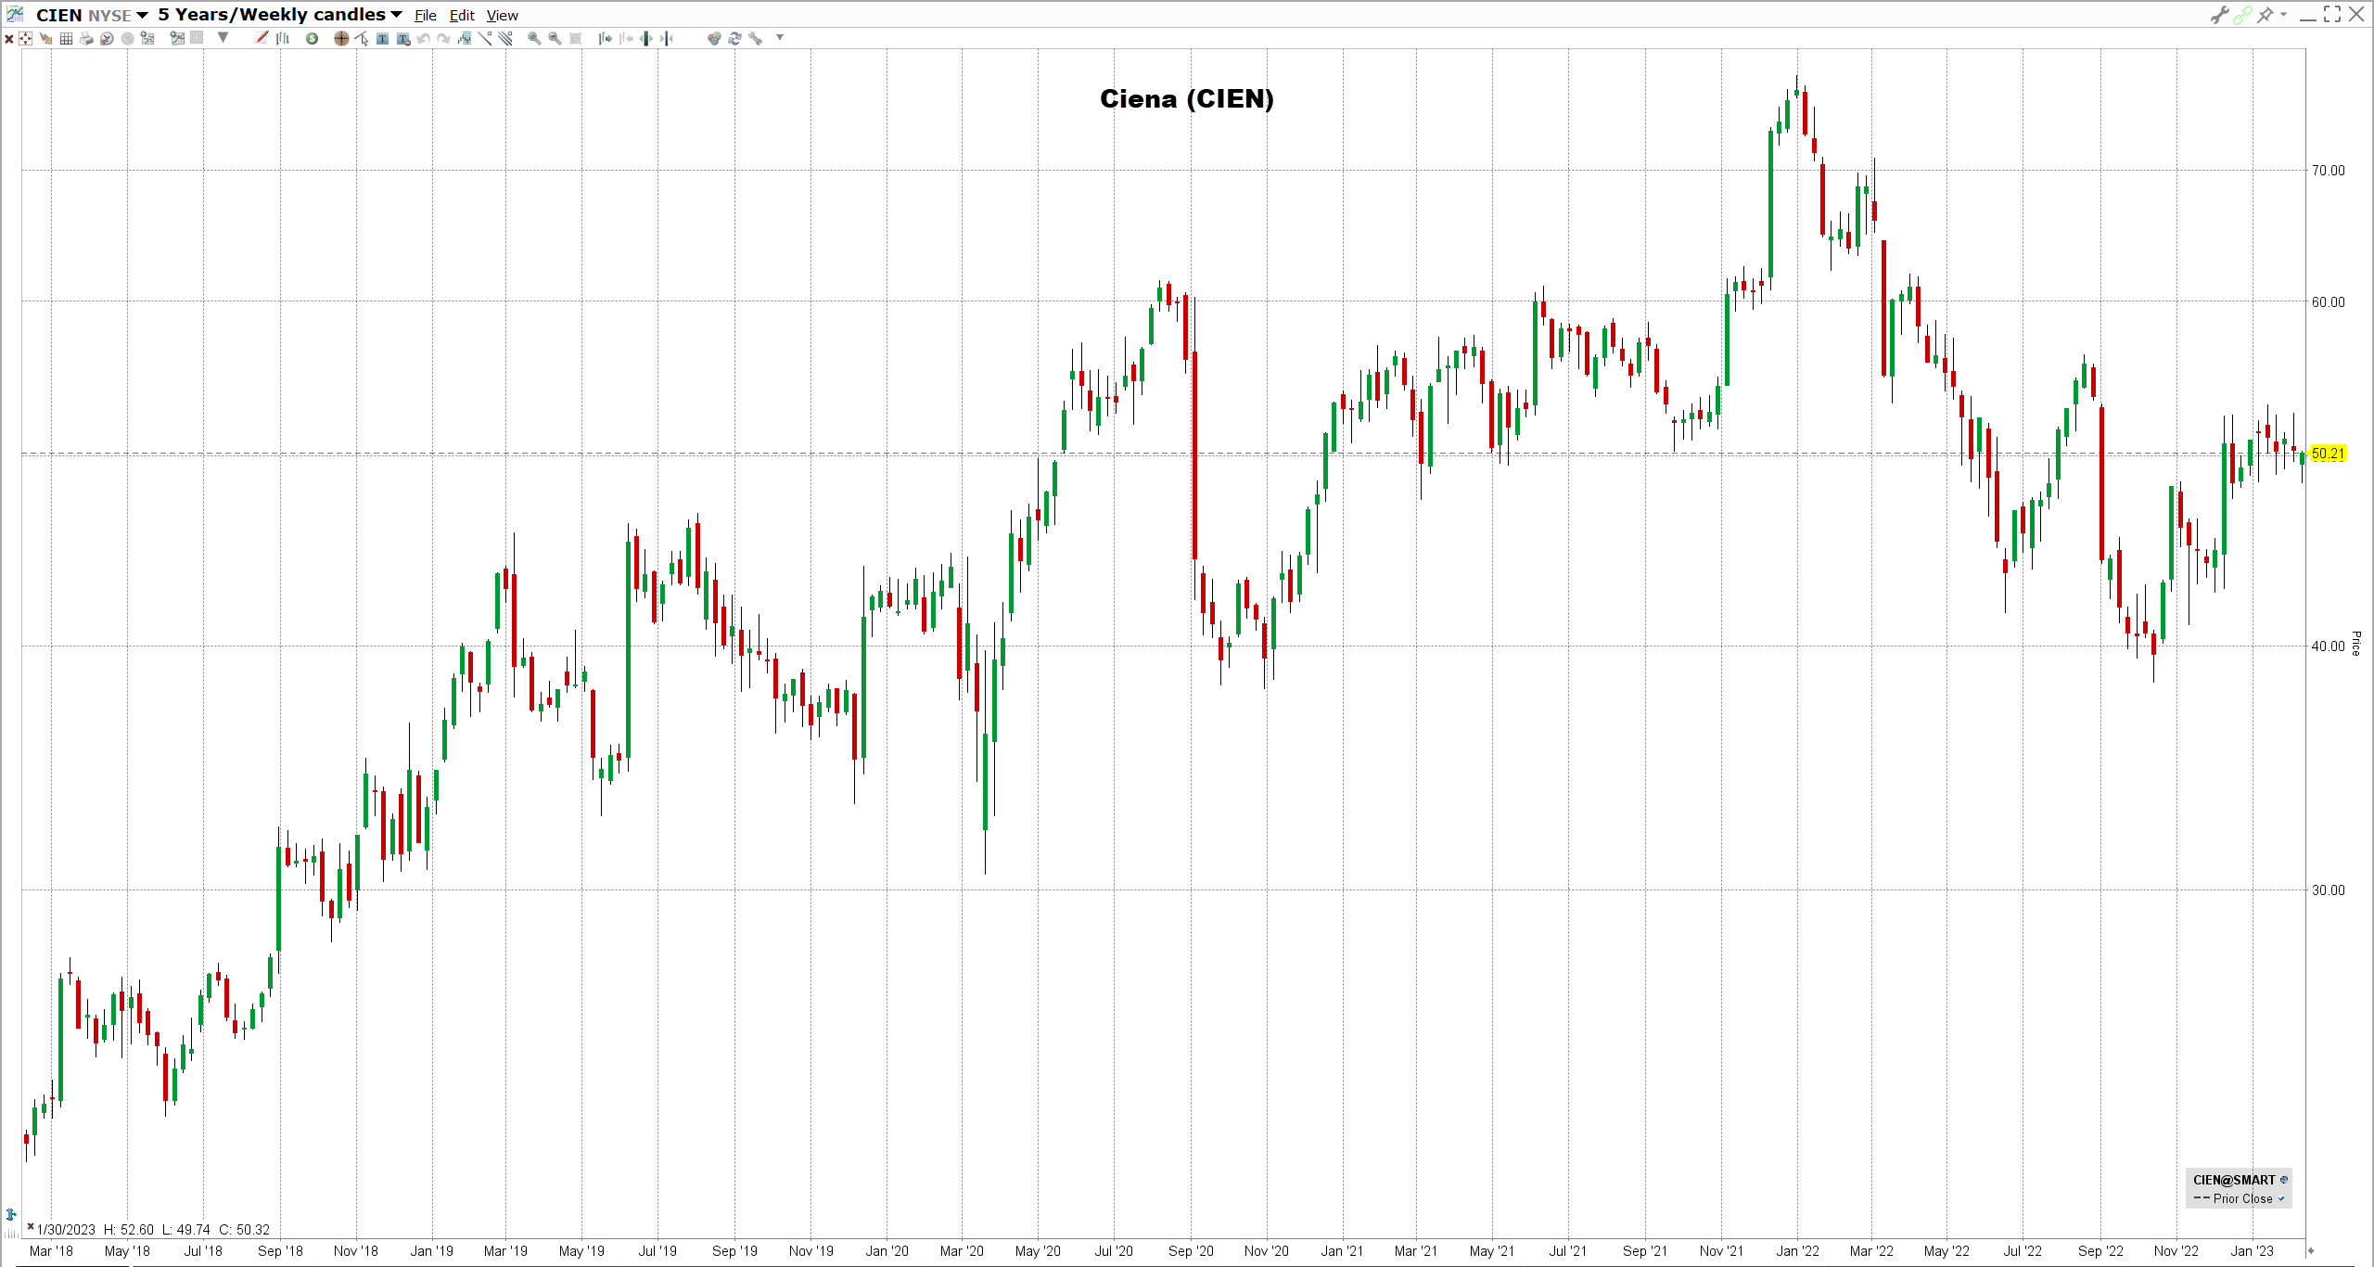2374x1267 pixels.
Task: Select the pointer with line tool
Action: pyautogui.click(x=362, y=38)
